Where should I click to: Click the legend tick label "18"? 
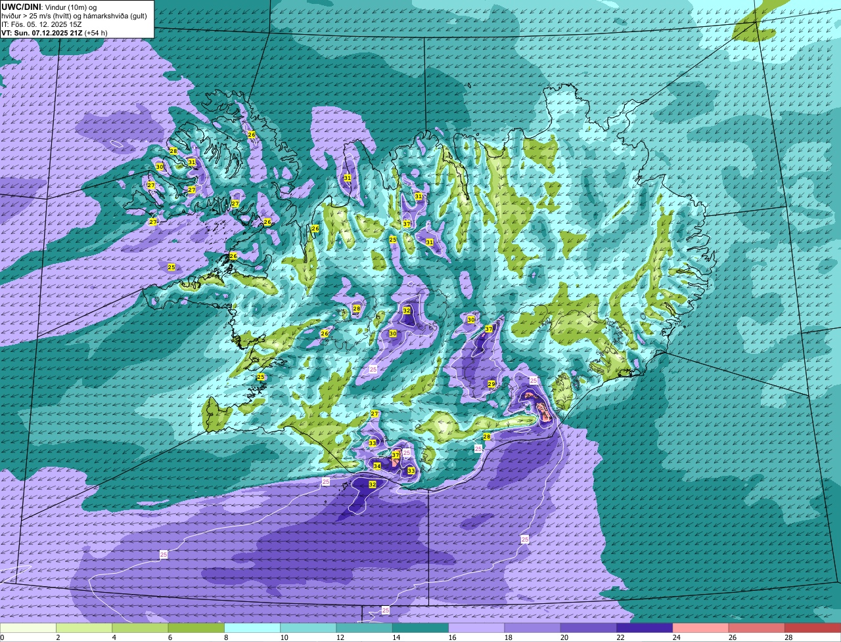point(508,637)
